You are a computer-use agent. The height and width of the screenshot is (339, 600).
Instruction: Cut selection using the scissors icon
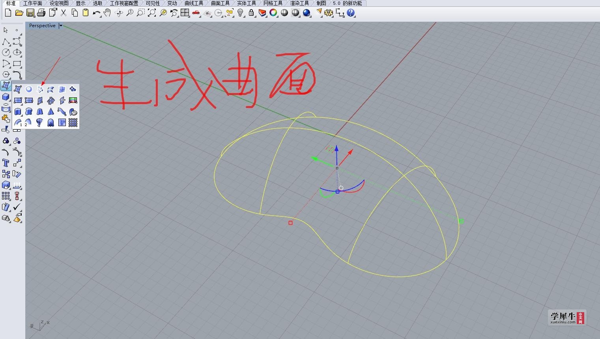pos(64,13)
